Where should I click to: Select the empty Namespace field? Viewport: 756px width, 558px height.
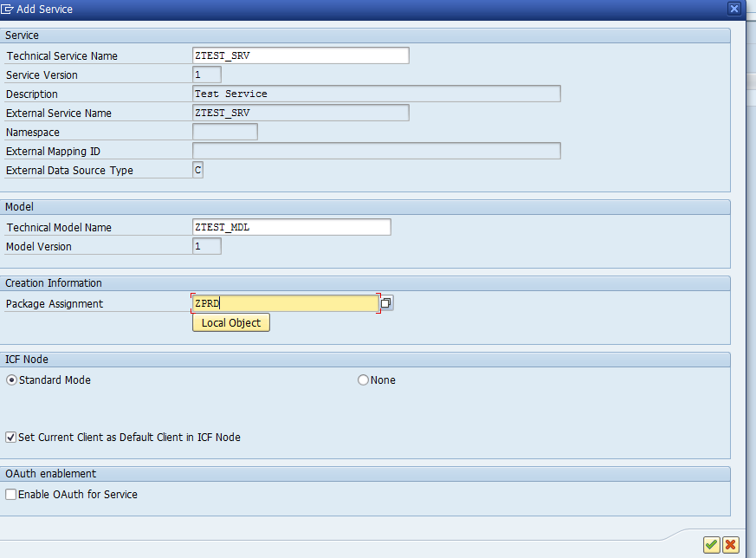coord(224,132)
